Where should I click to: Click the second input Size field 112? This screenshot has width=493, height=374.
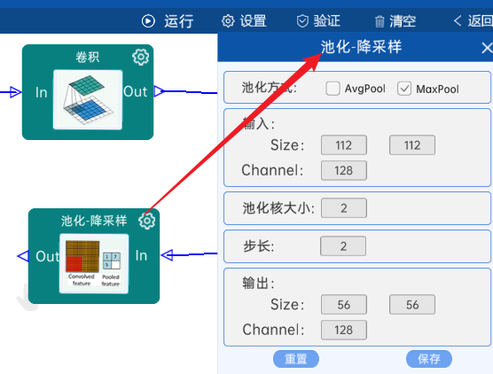tap(412, 144)
